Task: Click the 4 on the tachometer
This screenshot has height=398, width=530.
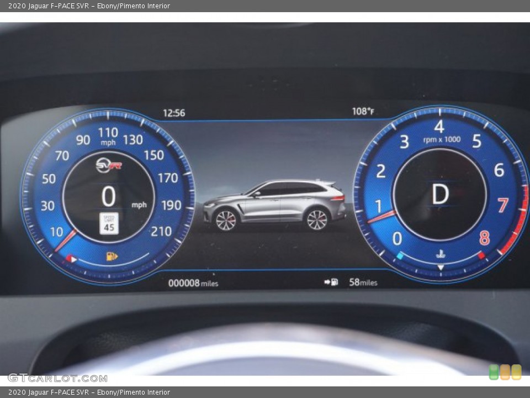Action: click(439, 127)
